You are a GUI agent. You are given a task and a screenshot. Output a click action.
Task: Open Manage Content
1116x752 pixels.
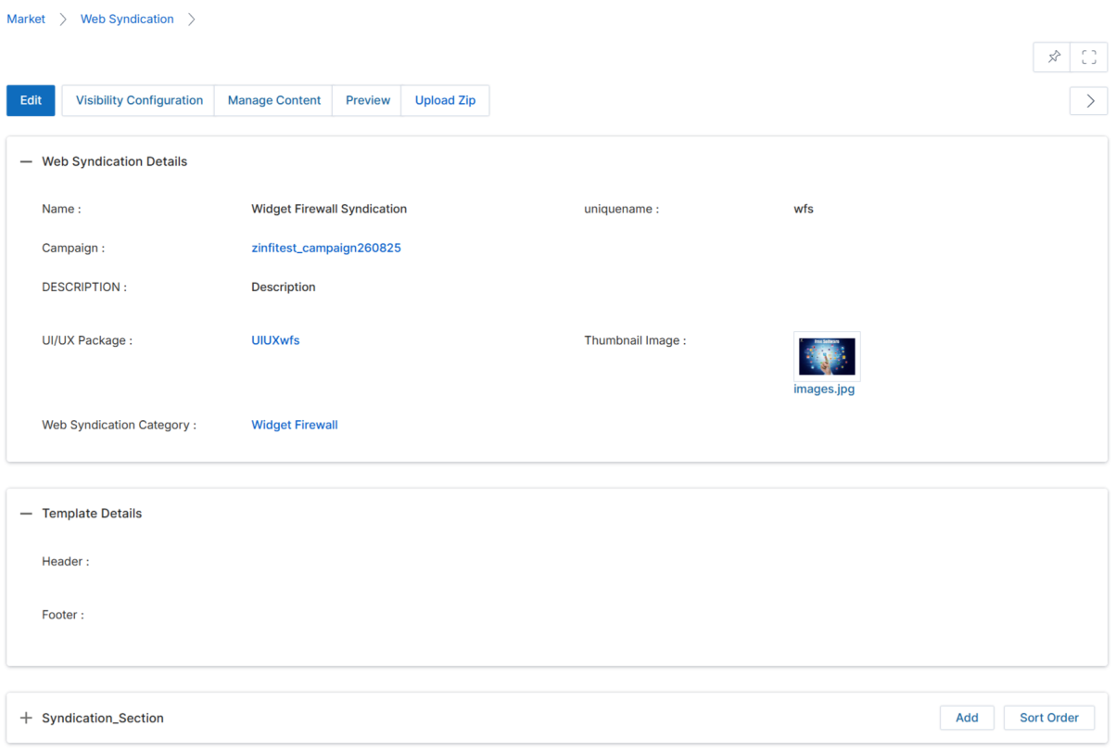click(x=274, y=100)
